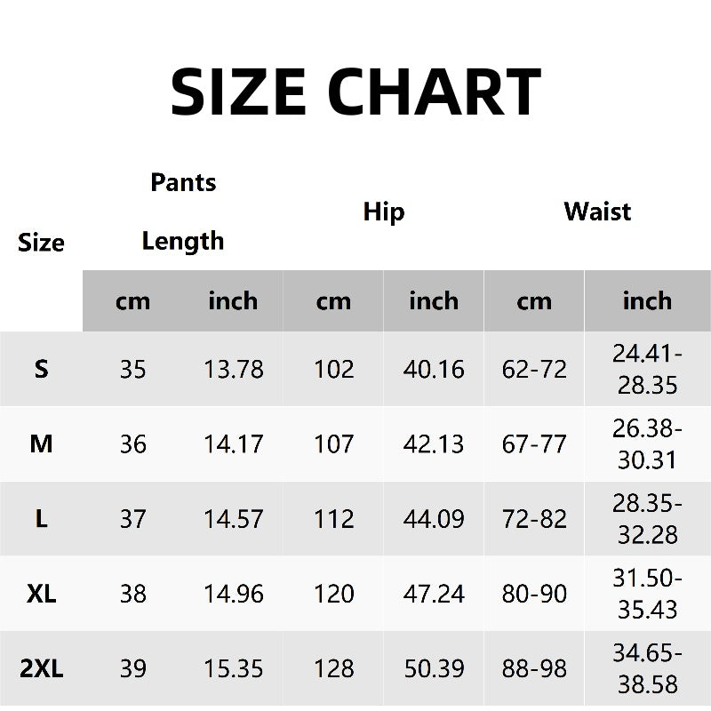Click the 62-72 waist cm cell
This screenshot has height=711, width=711.
pos(534,369)
